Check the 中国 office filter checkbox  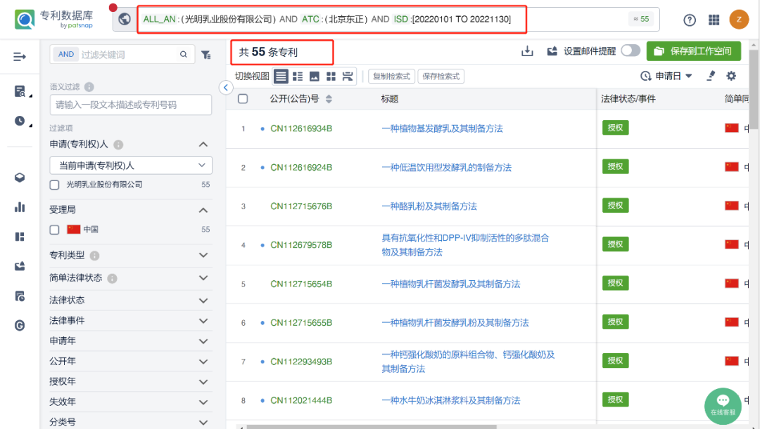click(54, 230)
